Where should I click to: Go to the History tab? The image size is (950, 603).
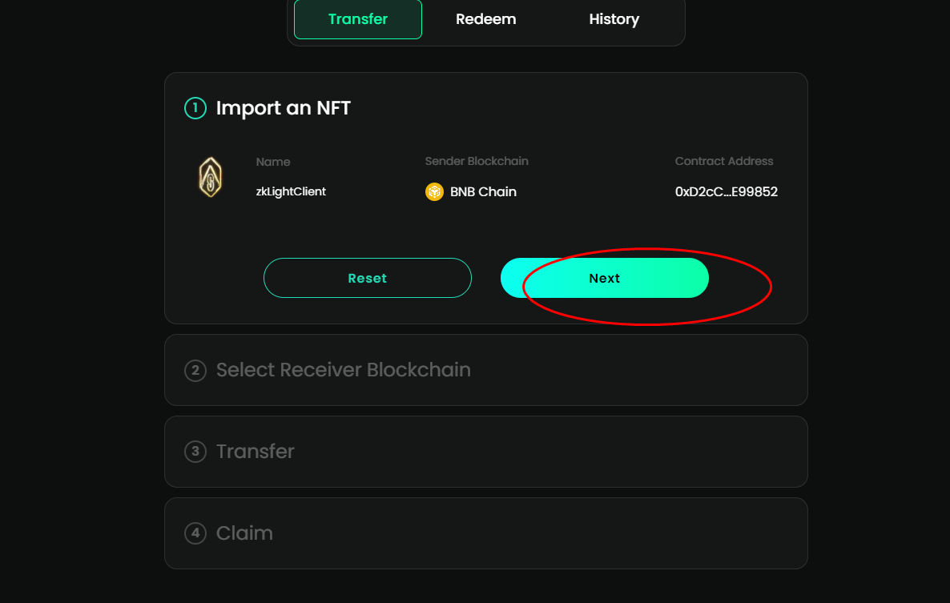tap(614, 19)
